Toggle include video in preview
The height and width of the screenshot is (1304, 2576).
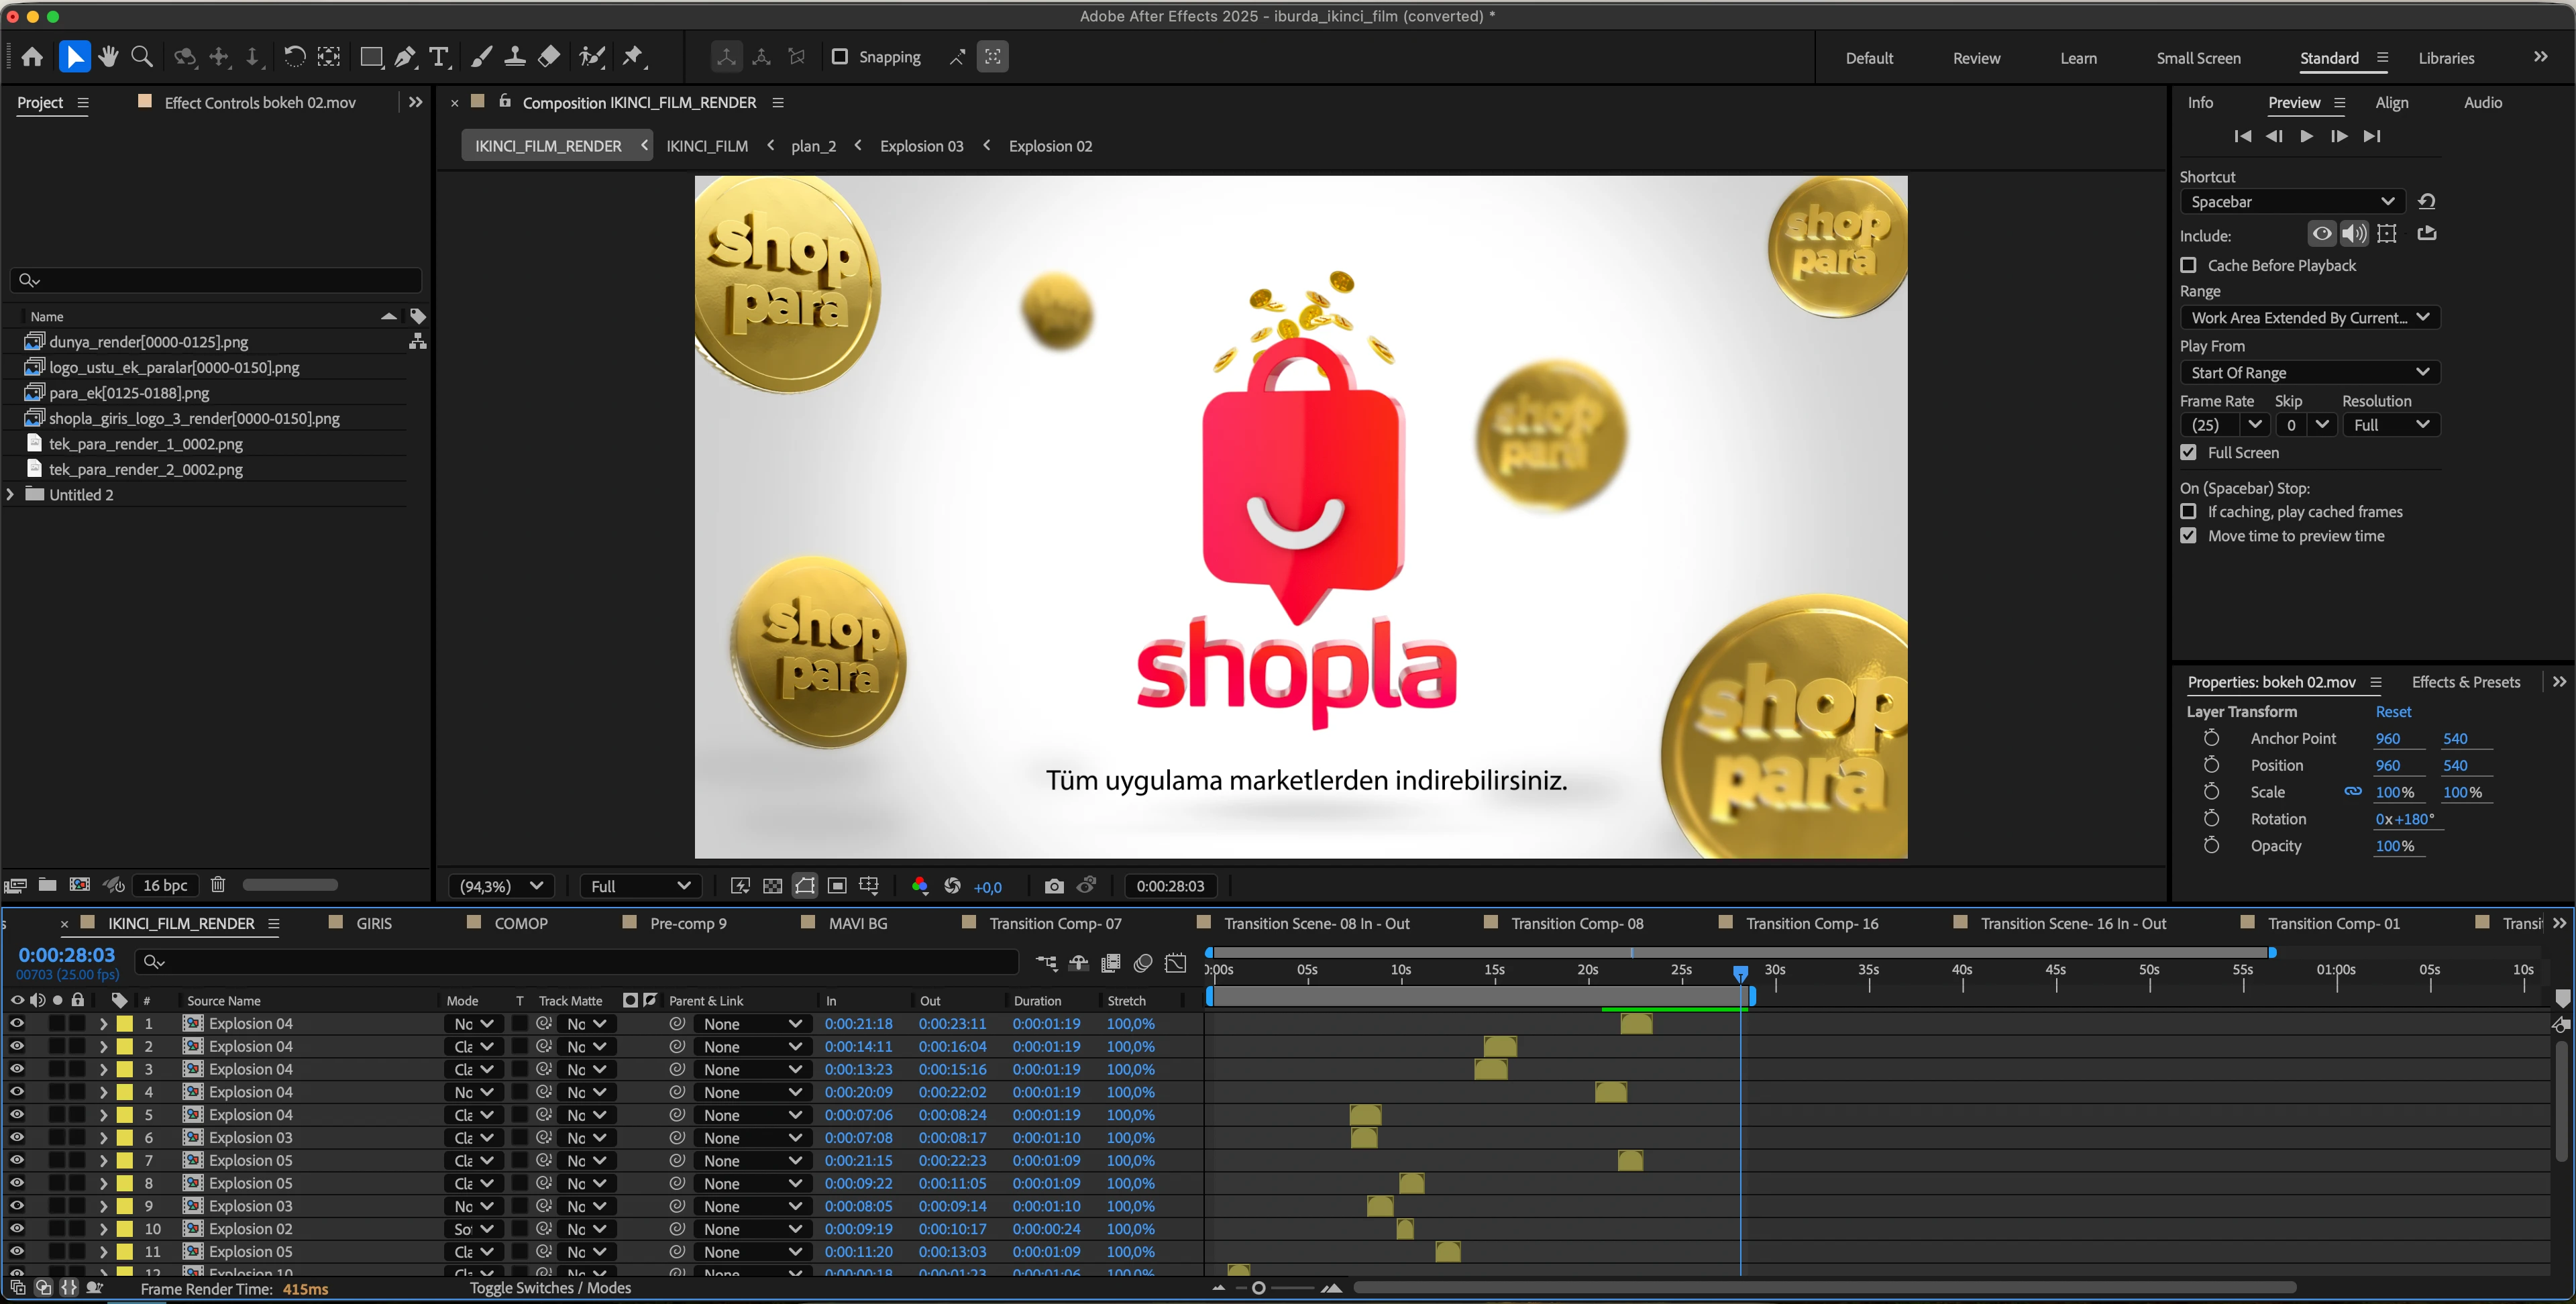(2322, 234)
